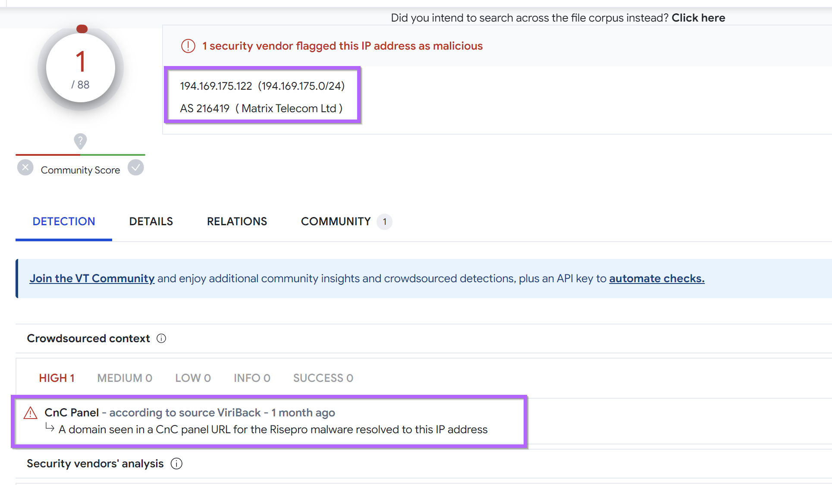The image size is (832, 485).
Task: Click the Community Score negative X icon
Action: (x=25, y=168)
